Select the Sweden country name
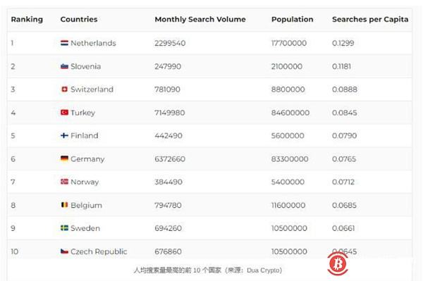Image resolution: width=423 pixels, height=281 pixels. [85, 228]
